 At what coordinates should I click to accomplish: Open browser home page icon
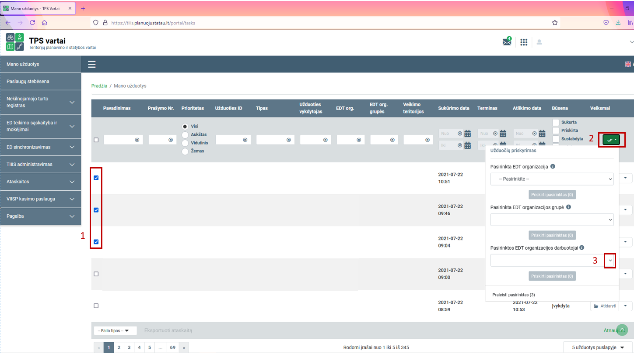pyautogui.click(x=44, y=23)
